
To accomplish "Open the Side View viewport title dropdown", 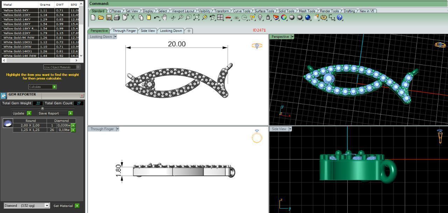I will [289, 129].
